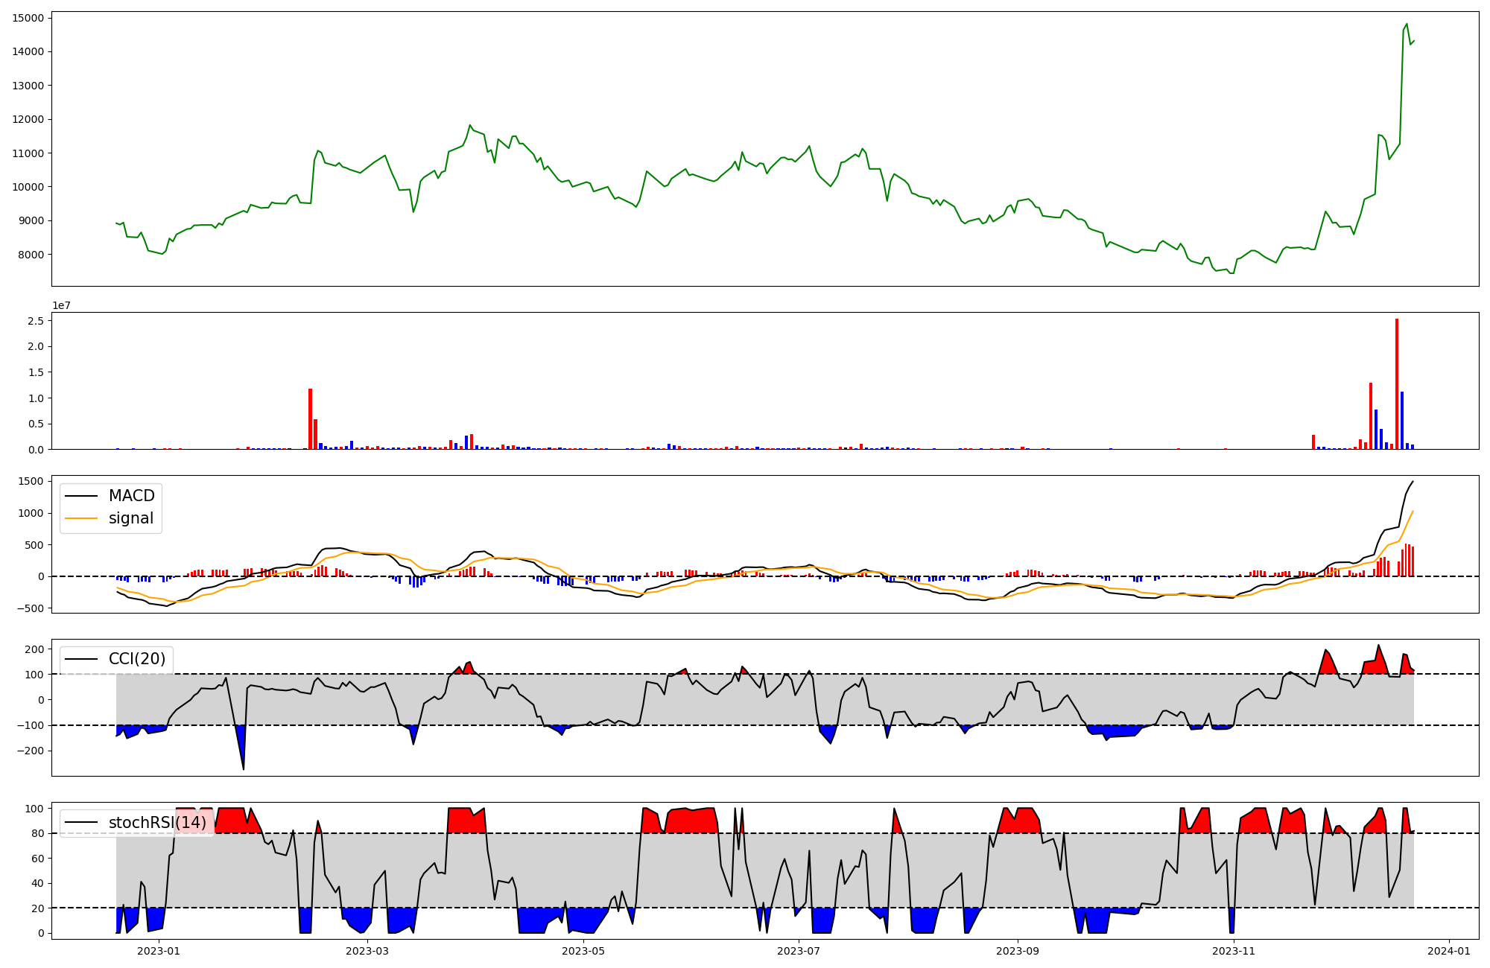Click the 1500 tick on MACD axis

(31, 481)
